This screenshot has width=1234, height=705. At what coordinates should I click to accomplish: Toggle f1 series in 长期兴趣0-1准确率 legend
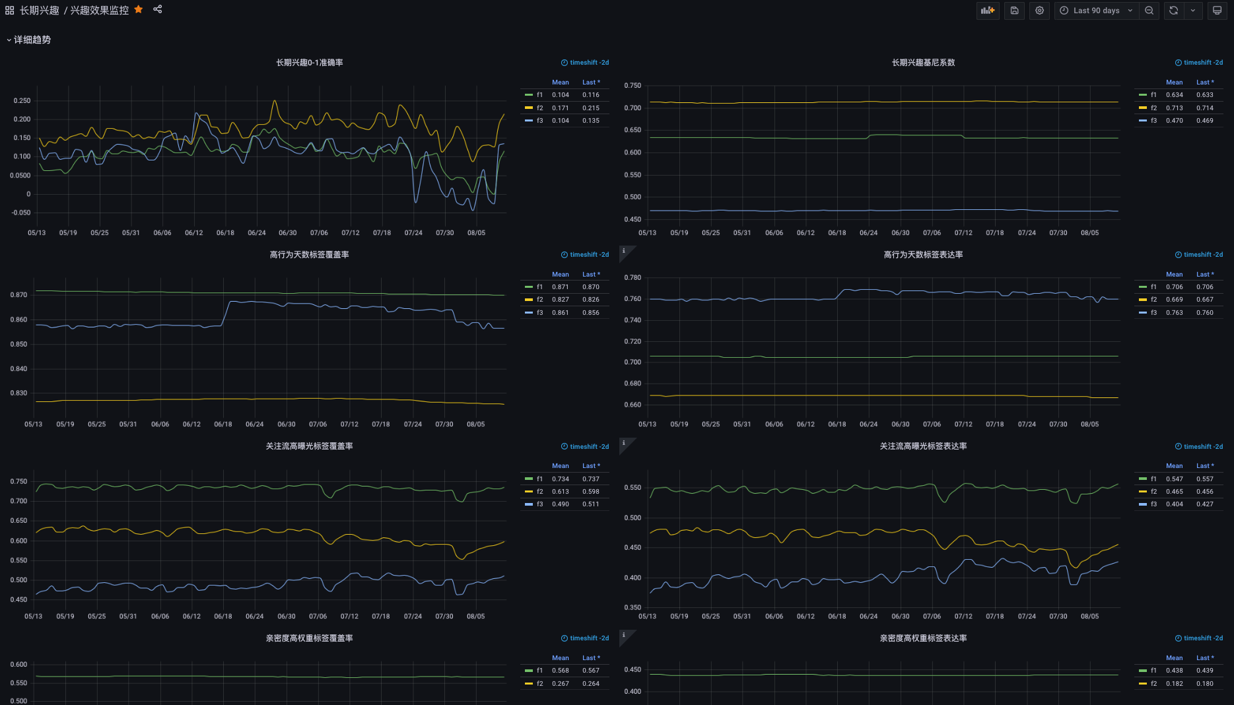click(x=539, y=95)
